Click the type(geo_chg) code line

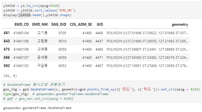tap(56, 94)
